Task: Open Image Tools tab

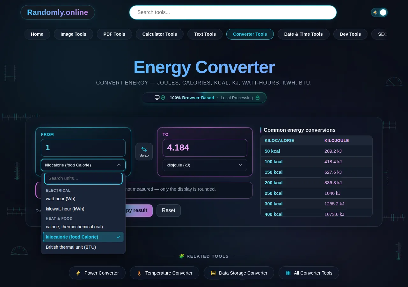Action: coord(73,34)
